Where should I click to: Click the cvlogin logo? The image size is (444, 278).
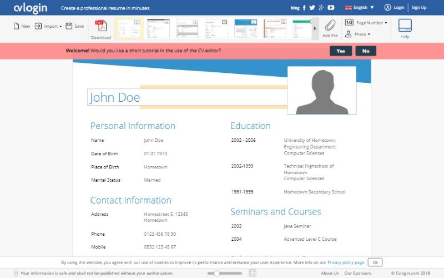[31, 8]
